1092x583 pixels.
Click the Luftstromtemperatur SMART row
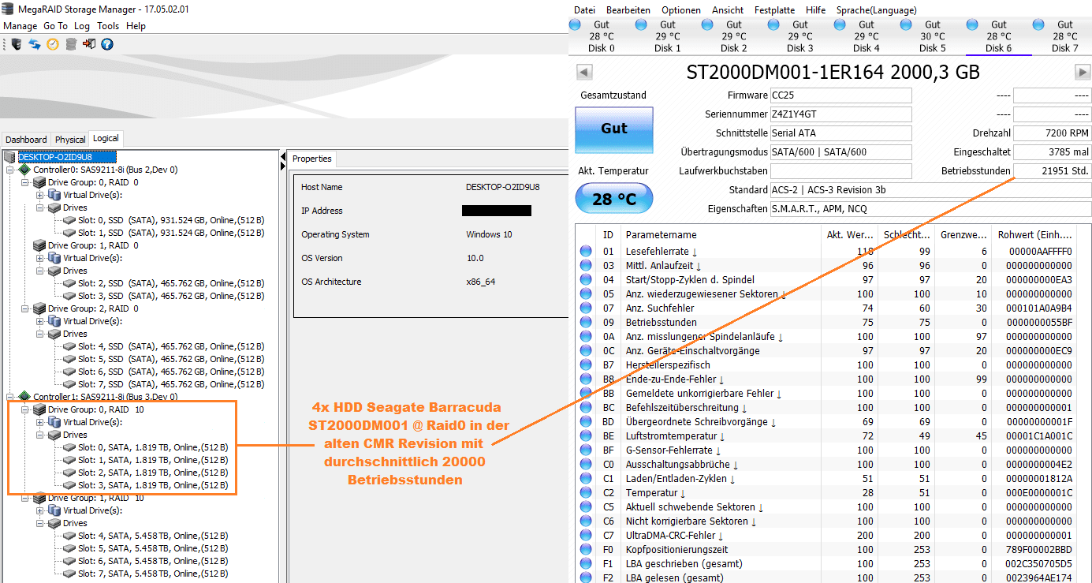tap(826, 436)
